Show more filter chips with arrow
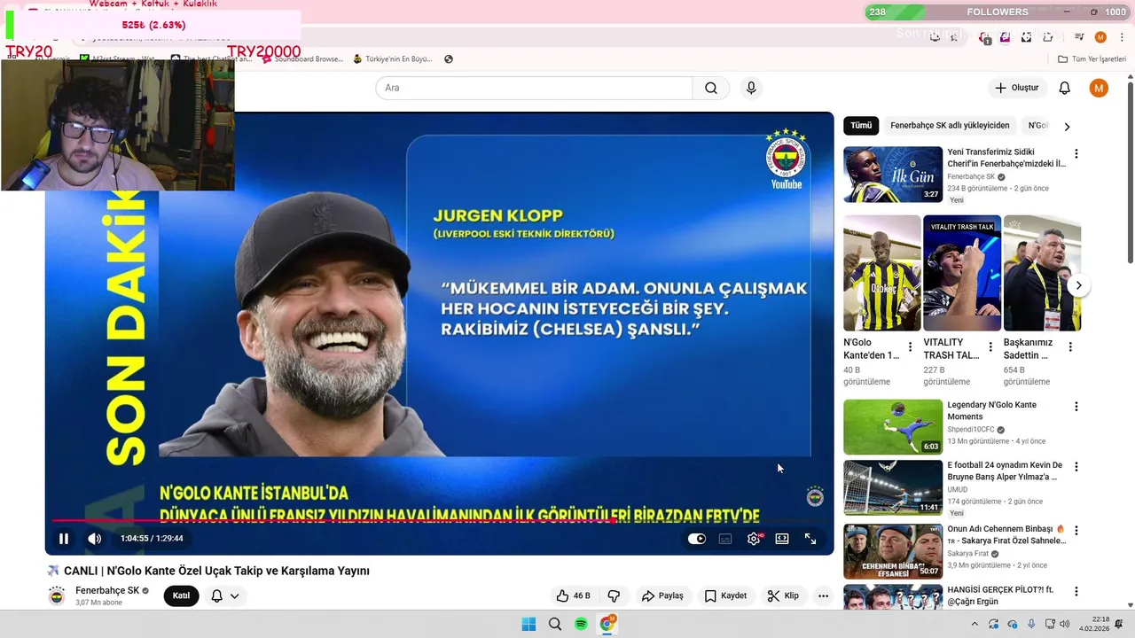Image resolution: width=1135 pixels, height=638 pixels. point(1067,126)
